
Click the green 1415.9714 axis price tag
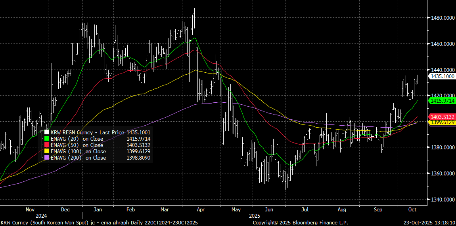point(441,101)
